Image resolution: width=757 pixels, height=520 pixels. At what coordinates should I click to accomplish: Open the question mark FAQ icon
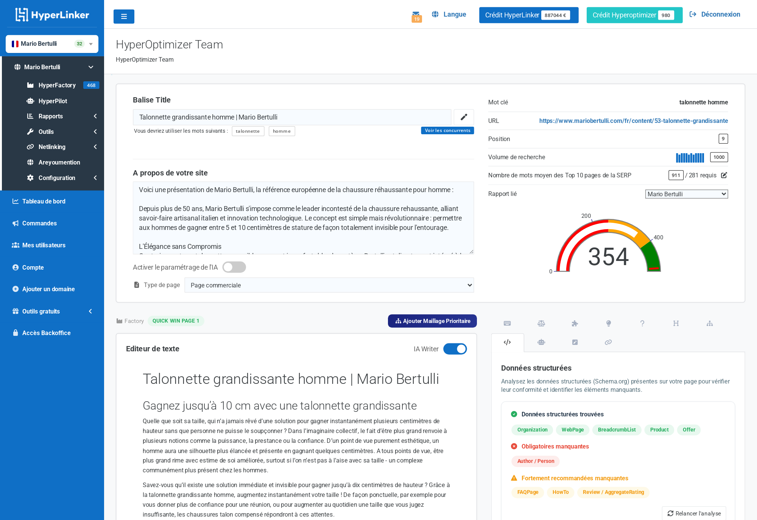(642, 323)
